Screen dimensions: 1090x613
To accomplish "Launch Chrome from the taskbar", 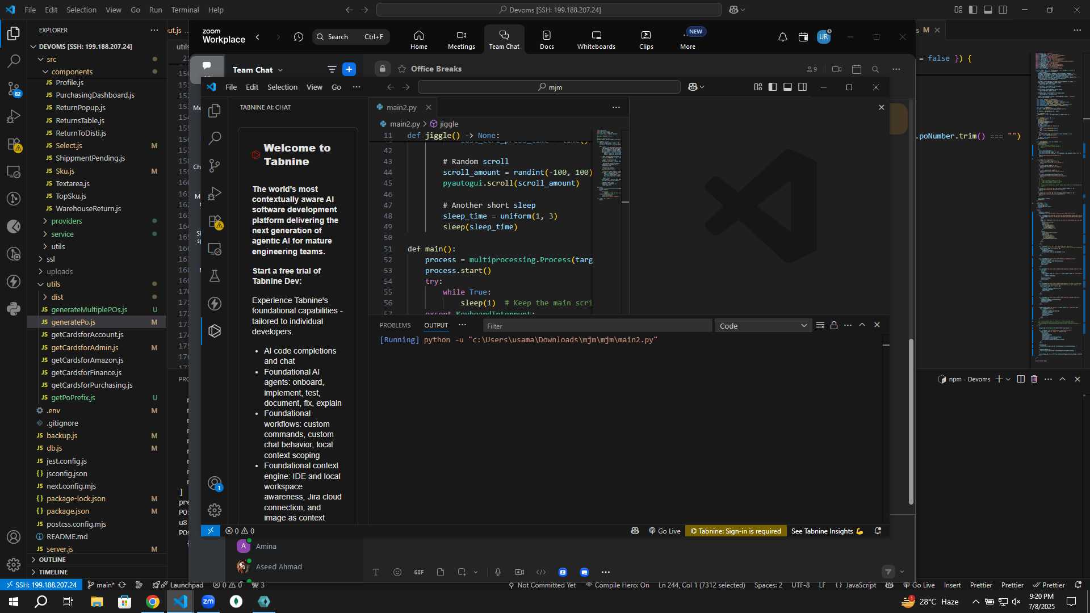I will point(152,602).
